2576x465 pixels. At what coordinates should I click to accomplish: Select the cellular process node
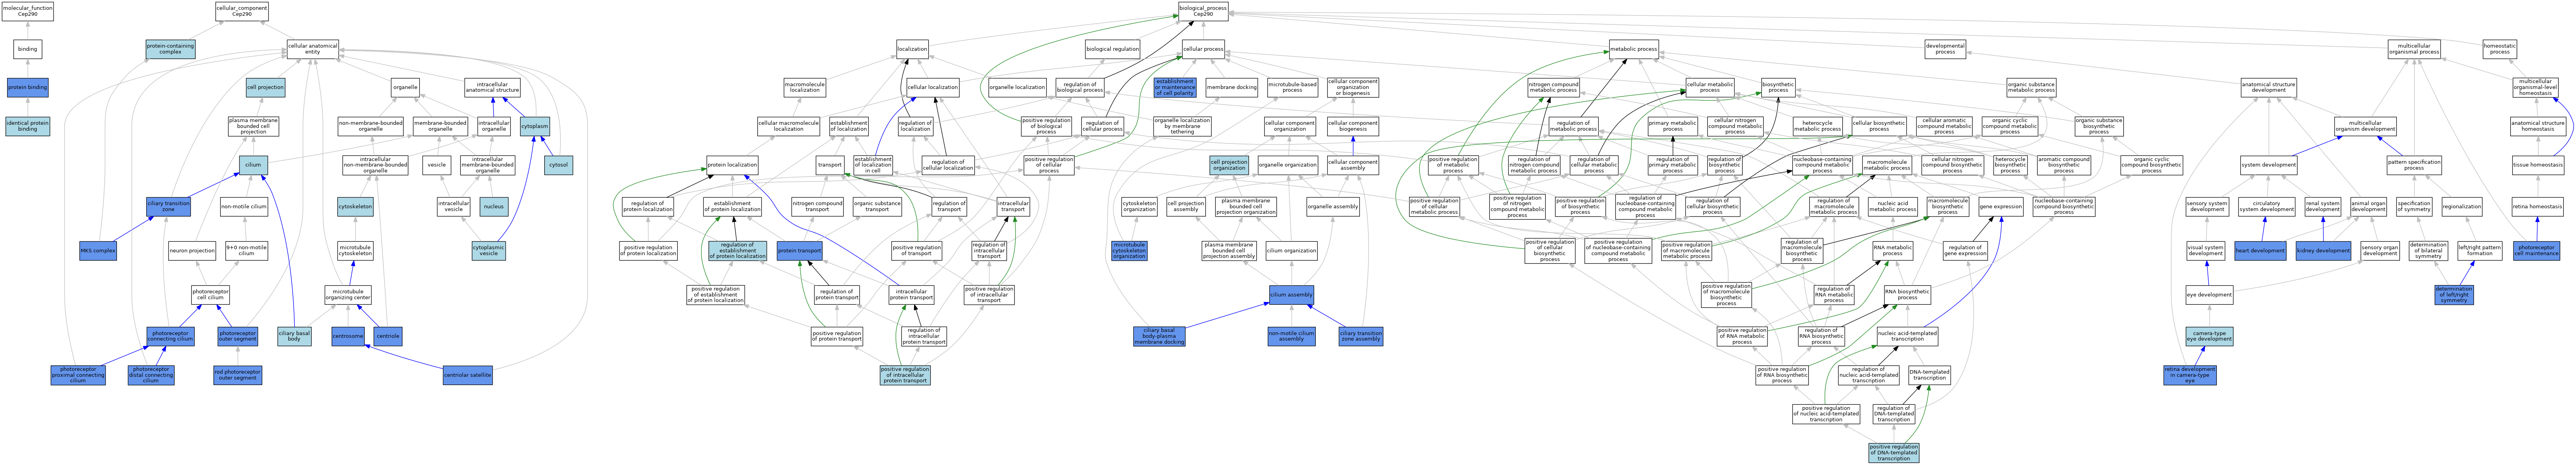pyautogui.click(x=1203, y=48)
